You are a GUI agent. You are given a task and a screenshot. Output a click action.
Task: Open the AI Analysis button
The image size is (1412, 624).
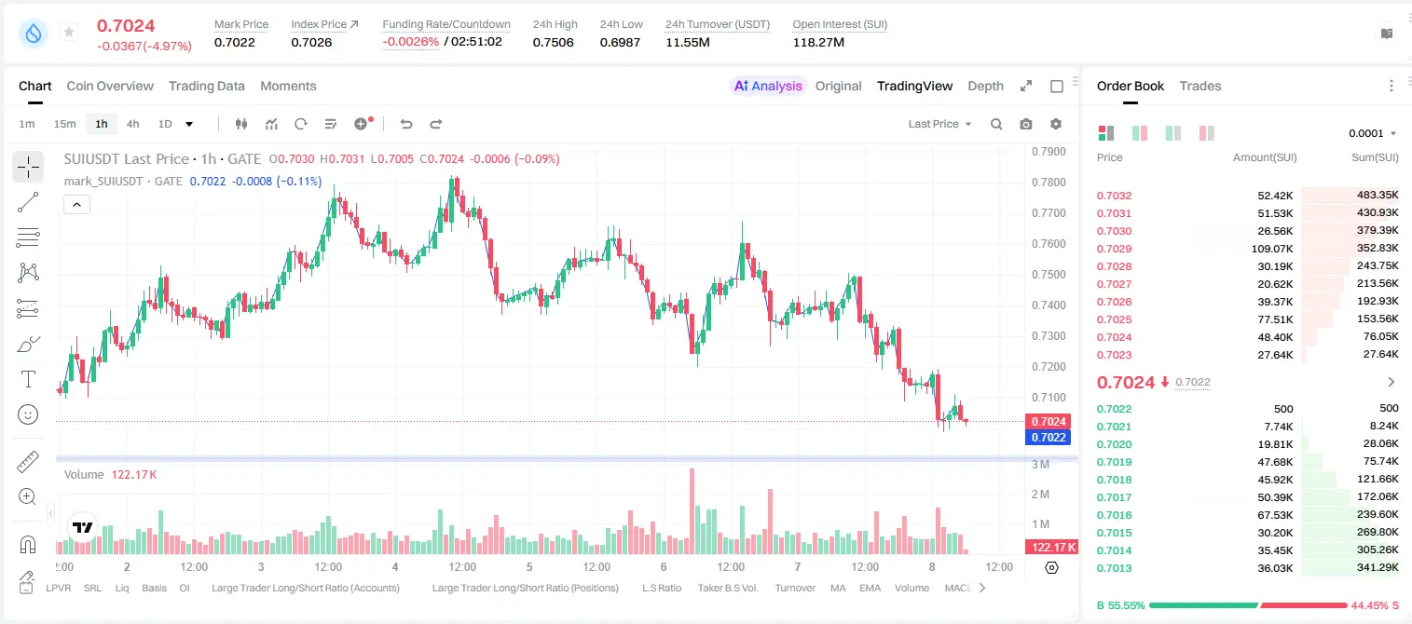pyautogui.click(x=767, y=86)
